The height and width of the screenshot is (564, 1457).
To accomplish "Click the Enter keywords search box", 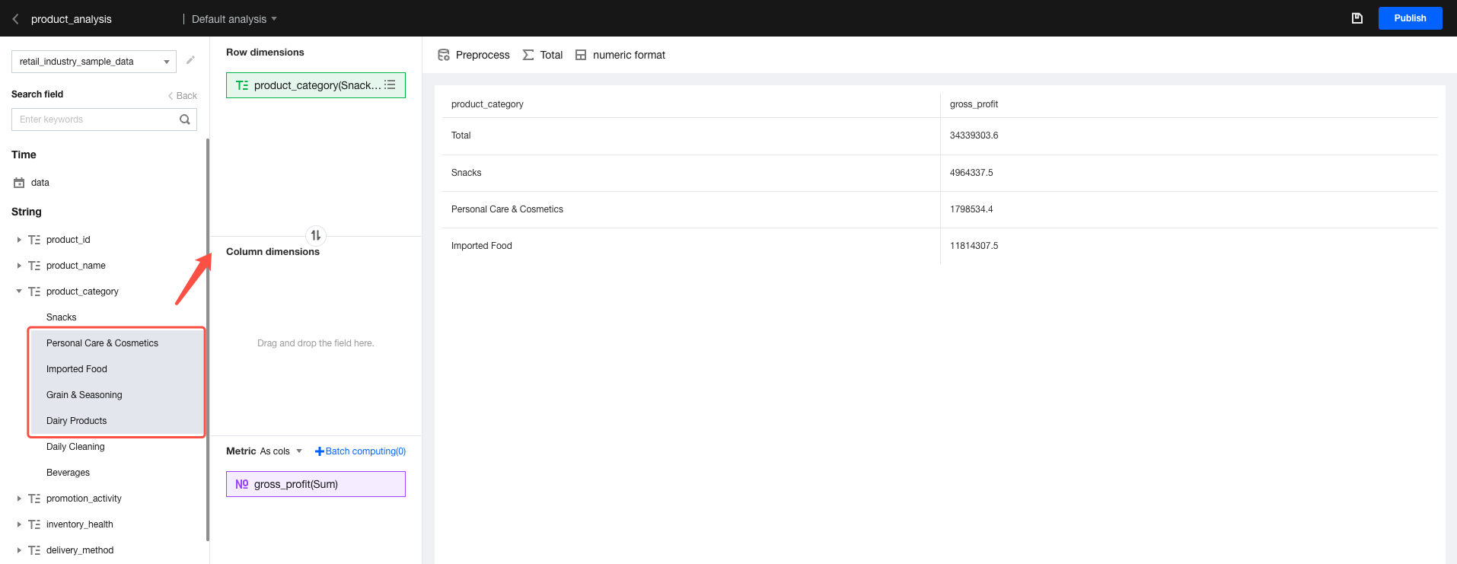I will tap(95, 119).
